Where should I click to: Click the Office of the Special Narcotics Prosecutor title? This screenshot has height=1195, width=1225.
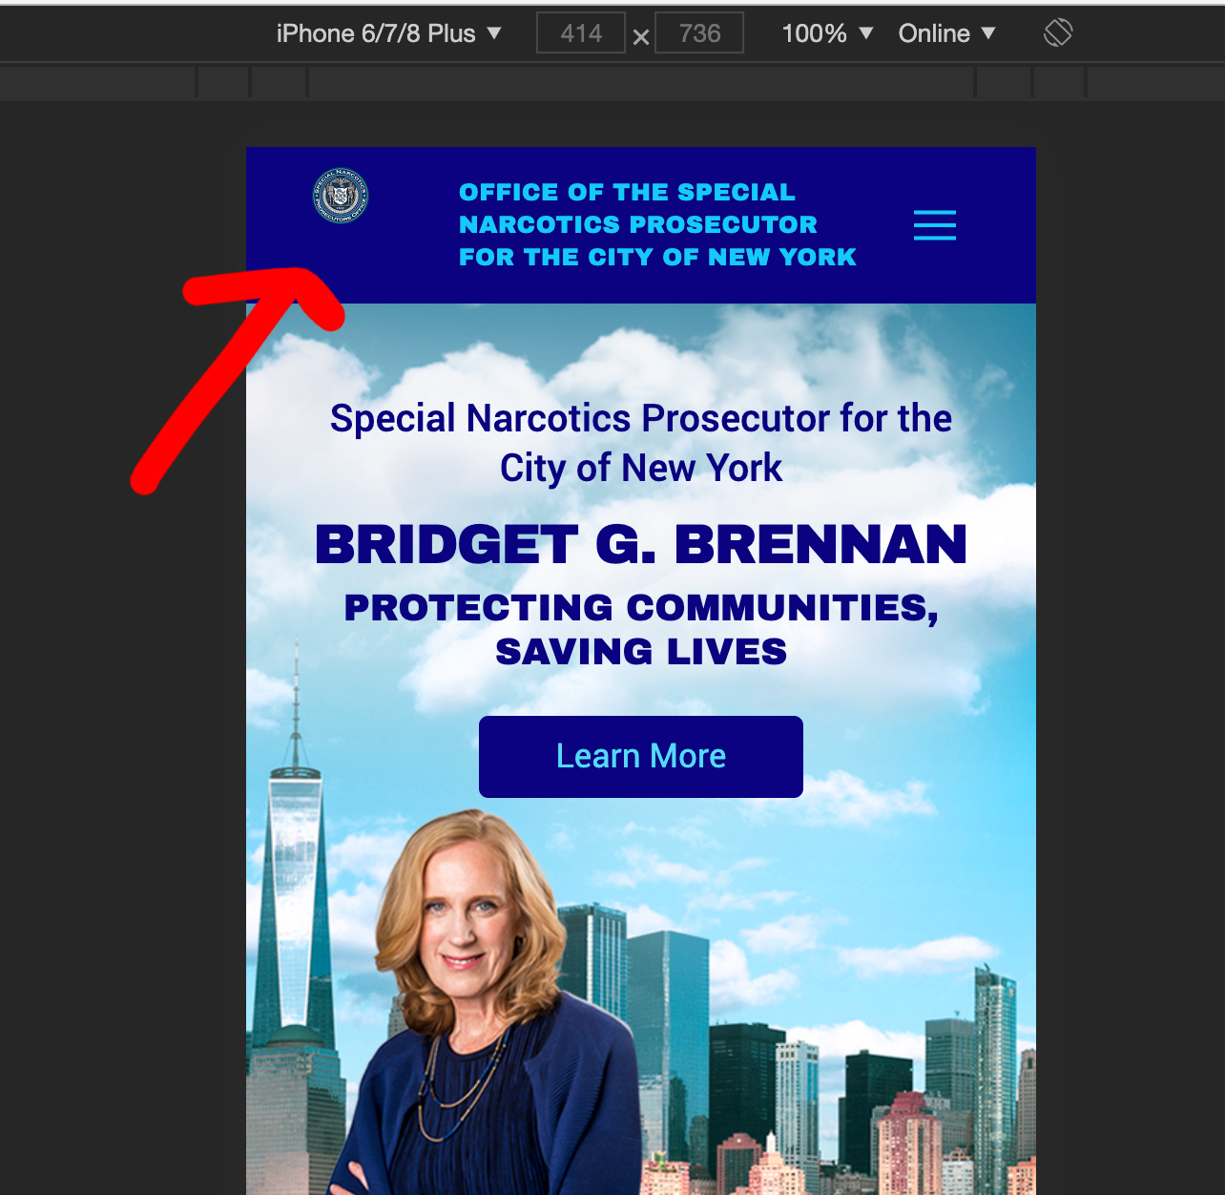[657, 224]
